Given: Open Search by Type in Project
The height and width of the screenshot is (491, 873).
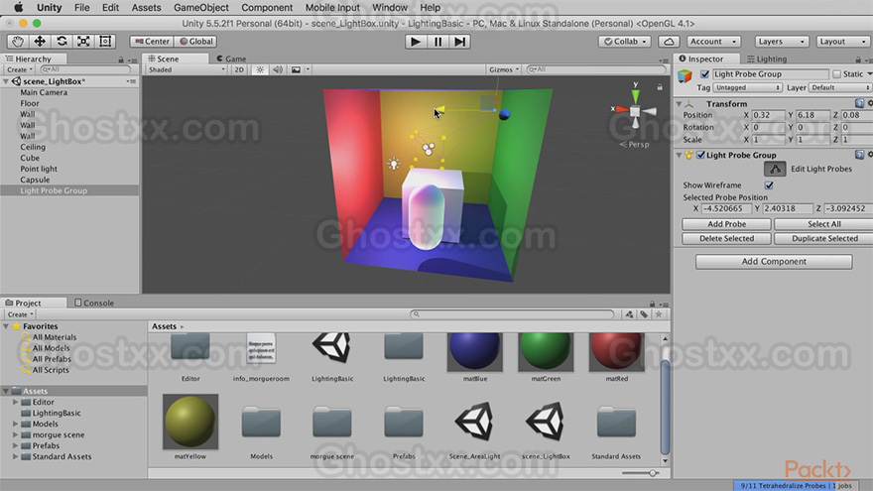Looking at the screenshot, I should coord(629,314).
